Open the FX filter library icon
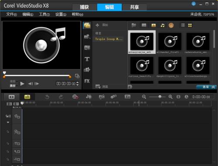Screen dimensions: 218x166 click(x=87, y=81)
